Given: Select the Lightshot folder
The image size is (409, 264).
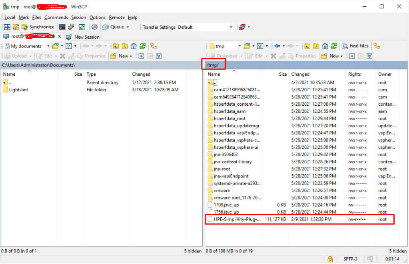Looking at the screenshot, I should click(18, 90).
